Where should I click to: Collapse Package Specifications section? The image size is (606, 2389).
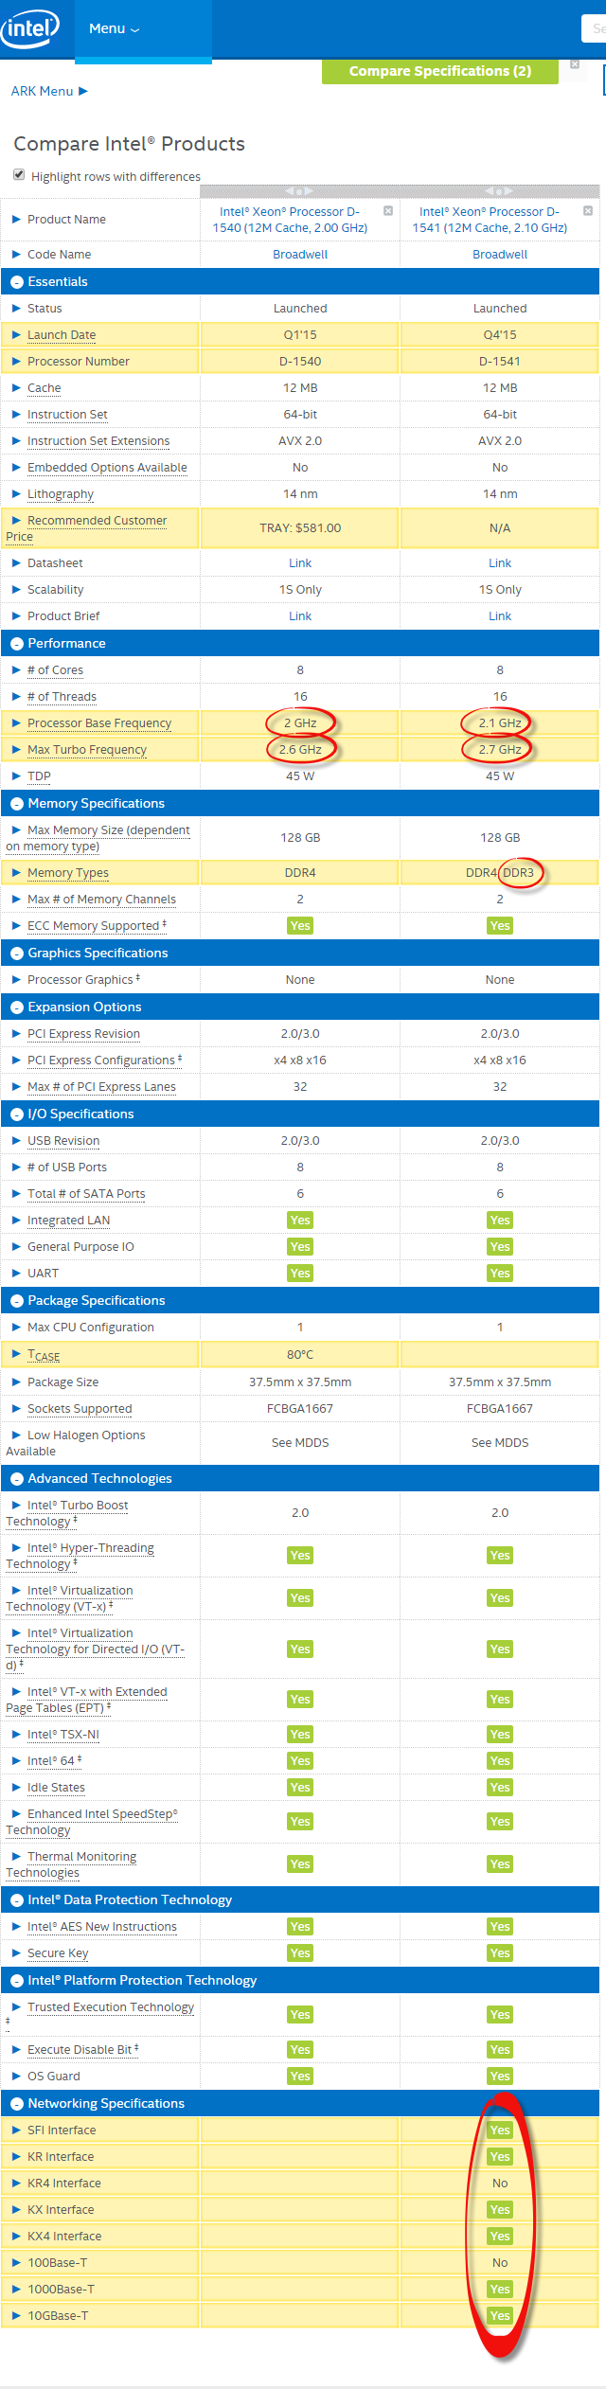pyautogui.click(x=17, y=1301)
